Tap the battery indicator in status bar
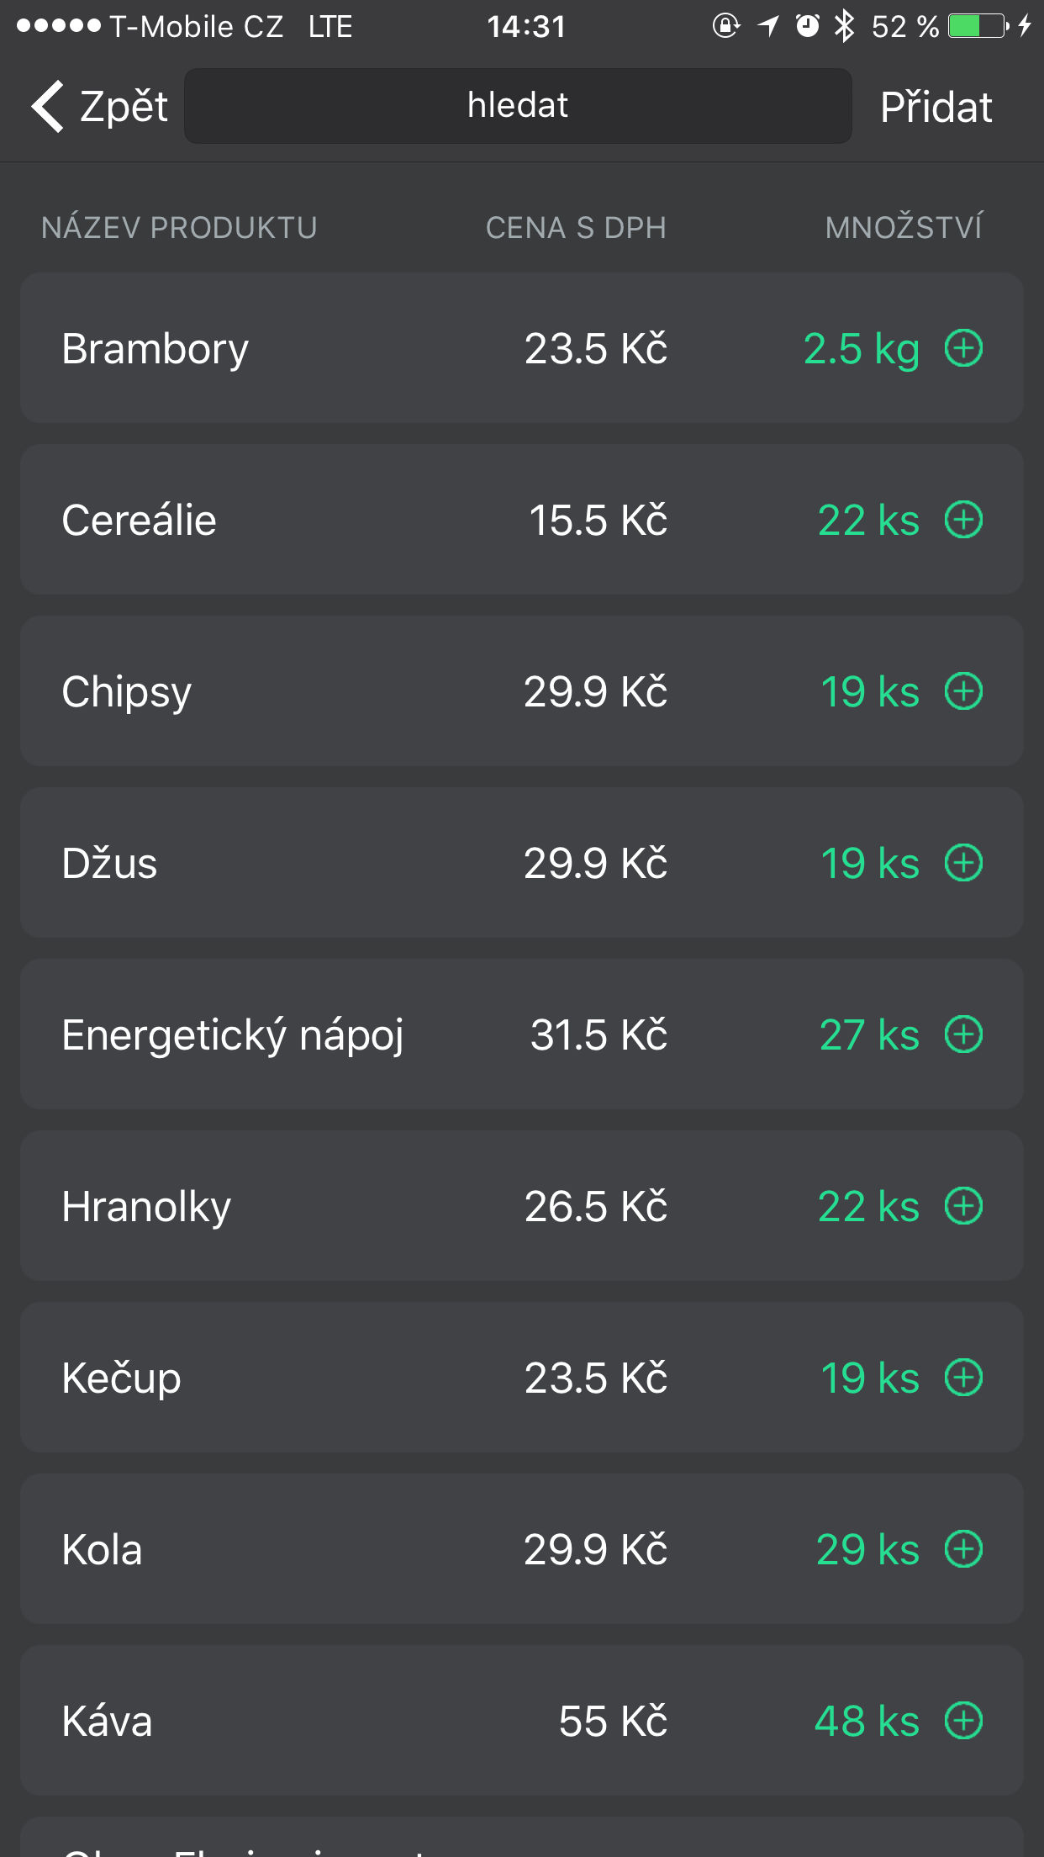The image size is (1044, 1857). point(978,26)
